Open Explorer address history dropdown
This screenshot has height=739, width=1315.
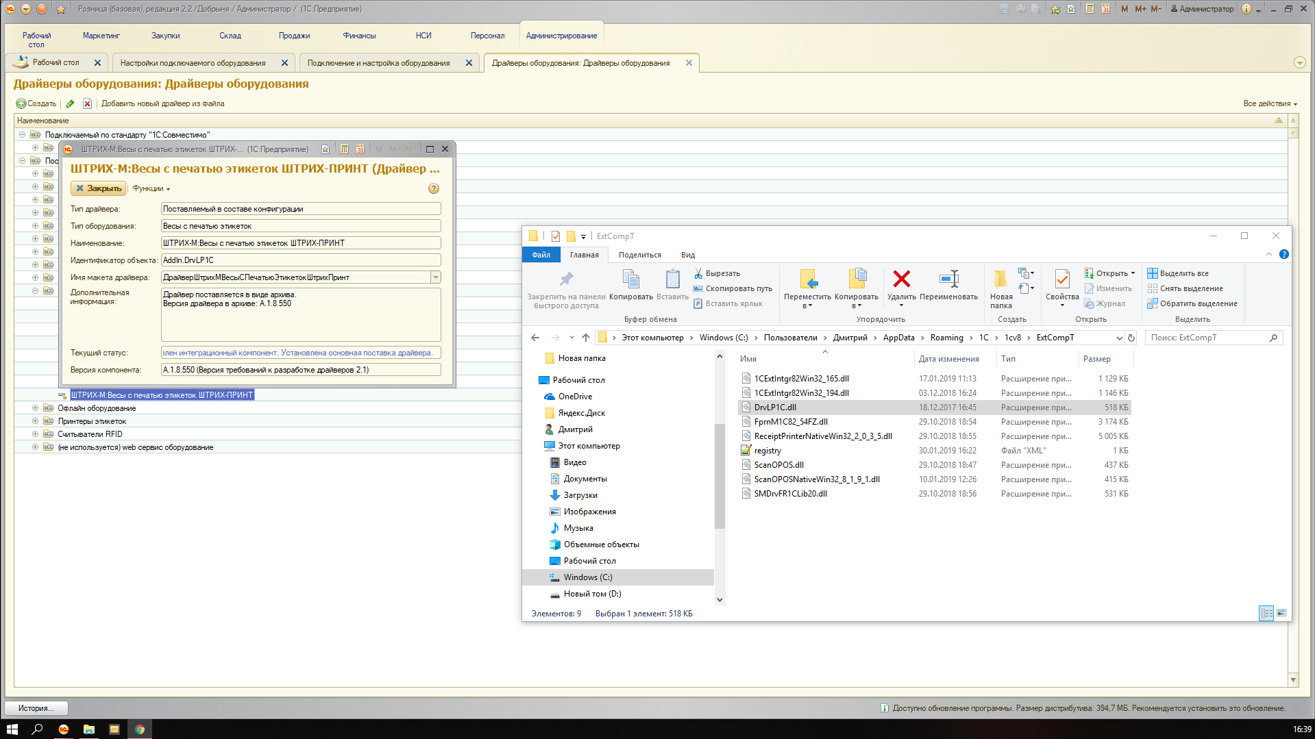pos(1119,338)
